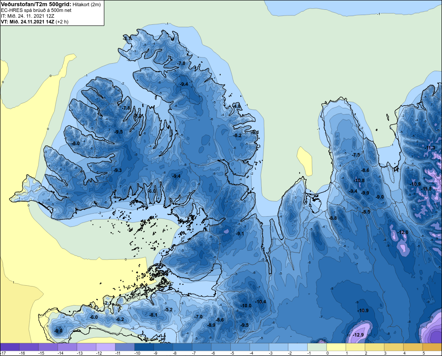Click the -8.9 temperature label
Image resolution: width=442 pixels, height=356 pixels.
click(x=211, y=325)
